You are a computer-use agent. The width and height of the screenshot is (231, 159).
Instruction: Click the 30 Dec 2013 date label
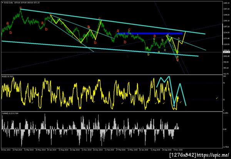(x=5, y=150)
